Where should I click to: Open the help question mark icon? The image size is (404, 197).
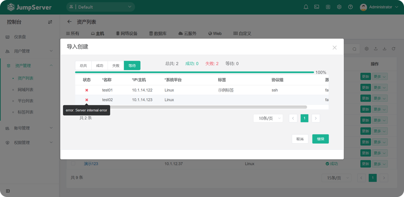(350, 7)
